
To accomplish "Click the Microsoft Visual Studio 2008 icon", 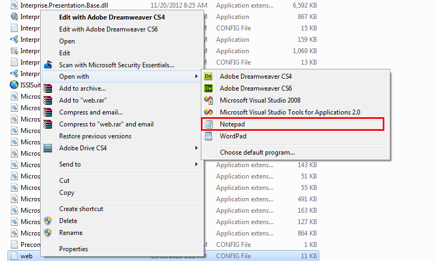I will click(208, 100).
